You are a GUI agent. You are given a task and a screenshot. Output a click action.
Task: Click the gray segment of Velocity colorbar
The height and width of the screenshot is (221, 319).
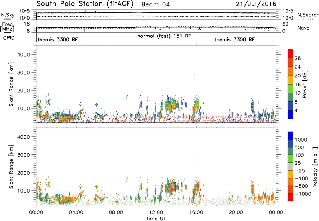coord(291,166)
